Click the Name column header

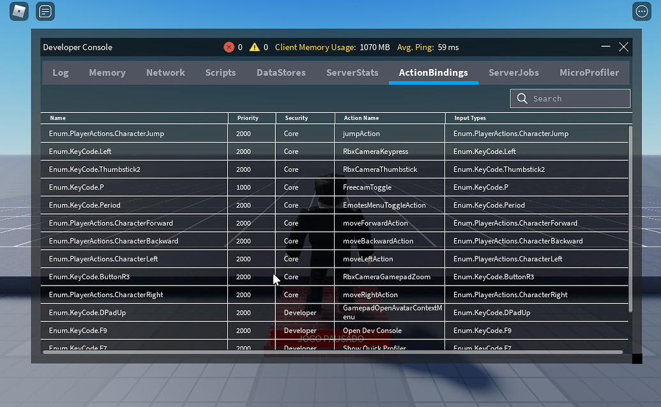coord(57,118)
